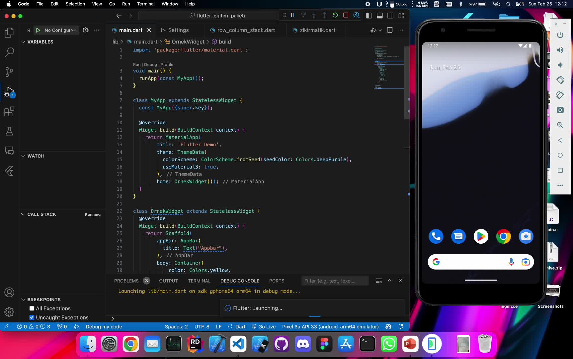The height and width of the screenshot is (359, 573).
Task: Open the run button dropdown arrow in editor
Action: tap(380, 30)
